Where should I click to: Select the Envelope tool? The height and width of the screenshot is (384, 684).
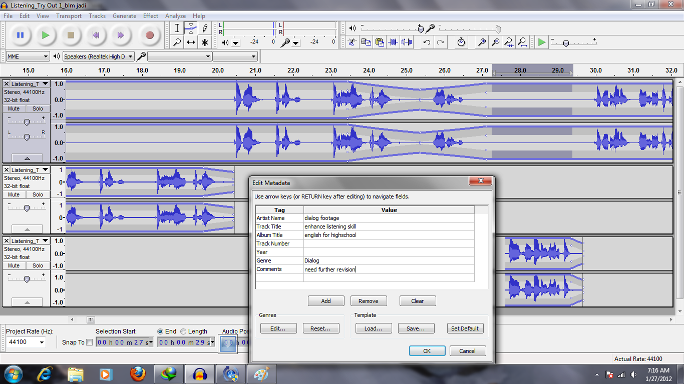click(191, 28)
